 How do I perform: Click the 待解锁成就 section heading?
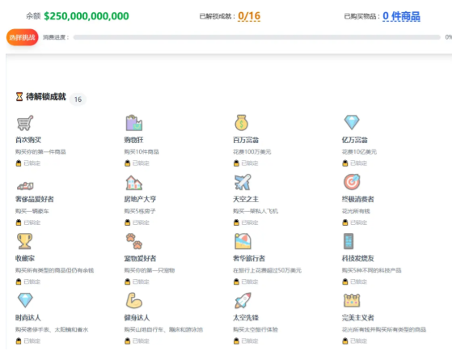tap(46, 96)
